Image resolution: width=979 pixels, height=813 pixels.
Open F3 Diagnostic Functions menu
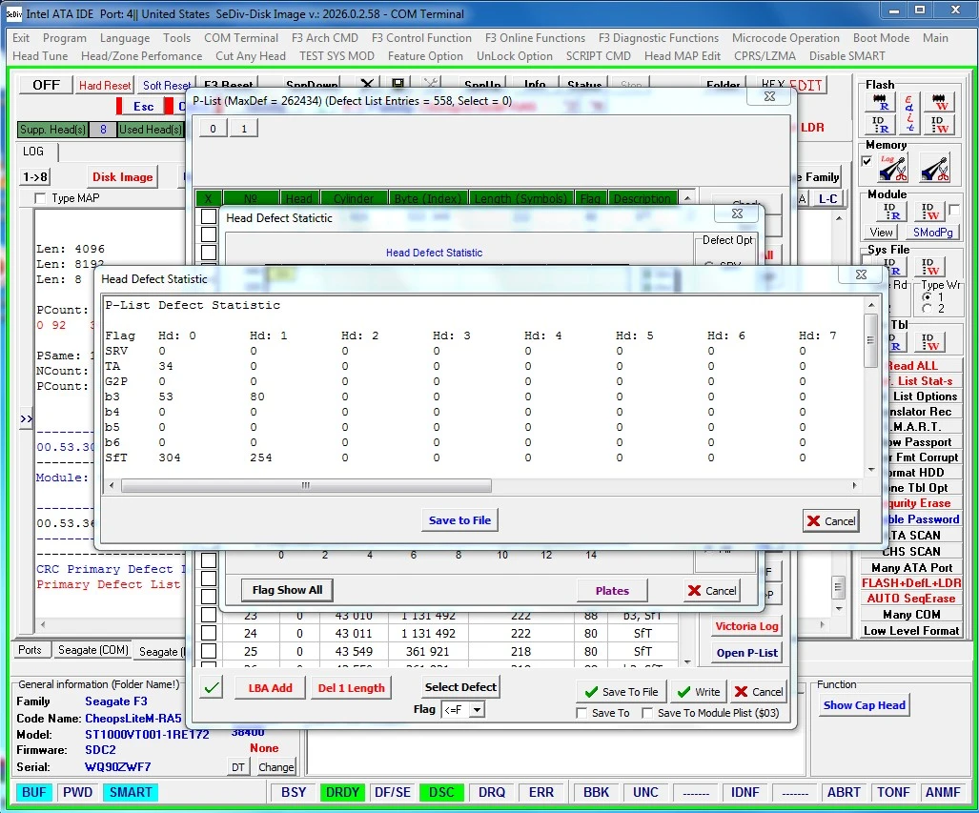tap(658, 38)
